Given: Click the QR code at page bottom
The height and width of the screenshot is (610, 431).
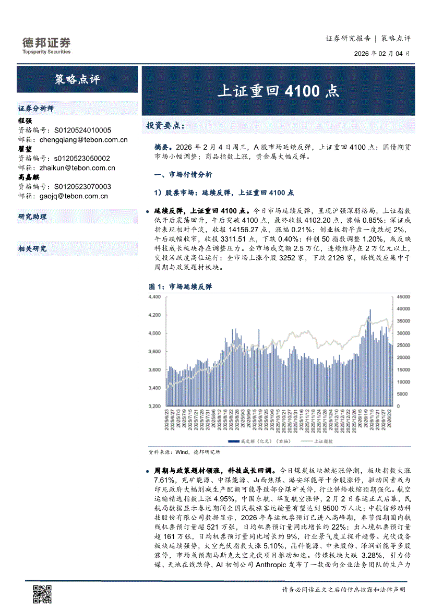Looking at the screenshot, I should pos(43,594).
